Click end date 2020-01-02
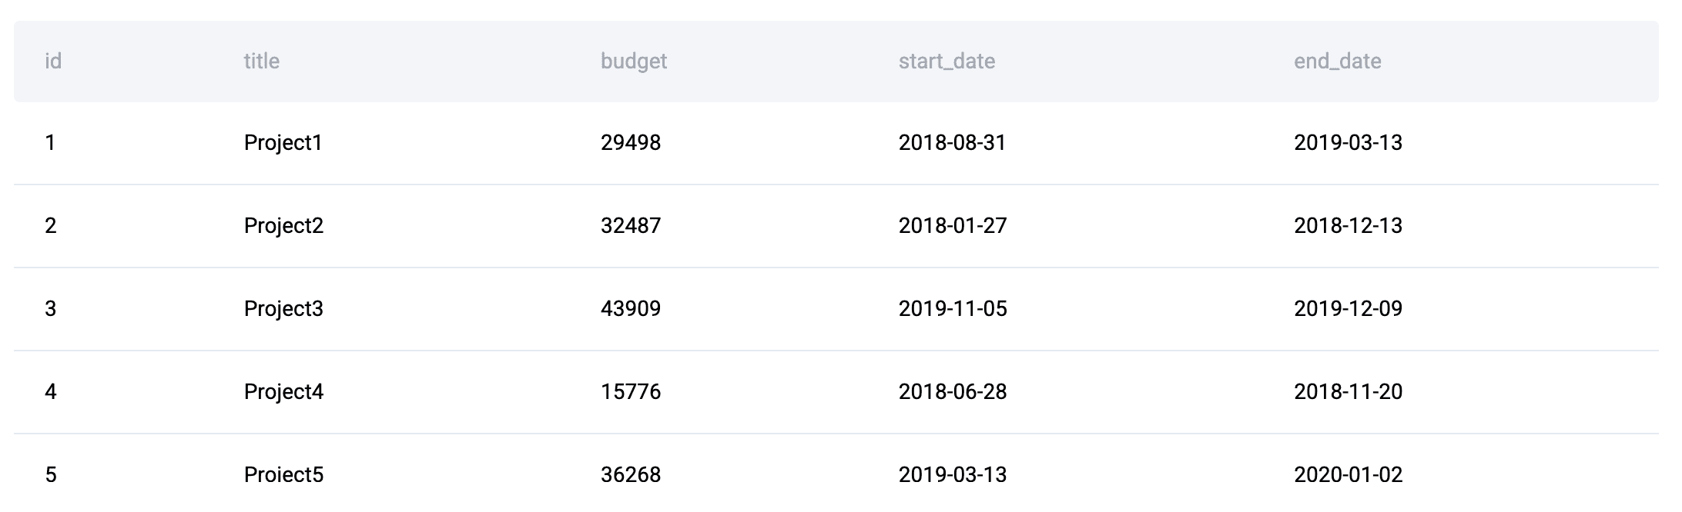Screen dimensions: 1682x512 pyautogui.click(x=1348, y=475)
